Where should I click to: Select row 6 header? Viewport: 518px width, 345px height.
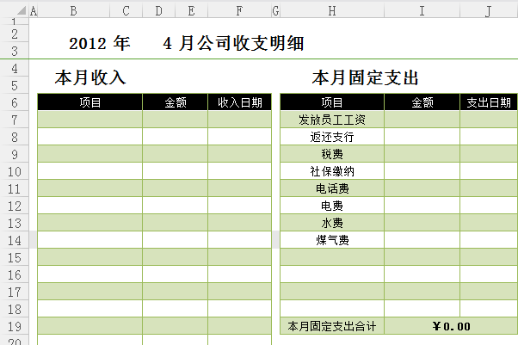tap(15, 102)
